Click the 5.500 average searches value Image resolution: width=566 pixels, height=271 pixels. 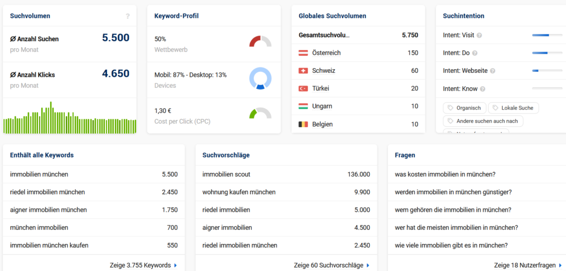pos(115,38)
